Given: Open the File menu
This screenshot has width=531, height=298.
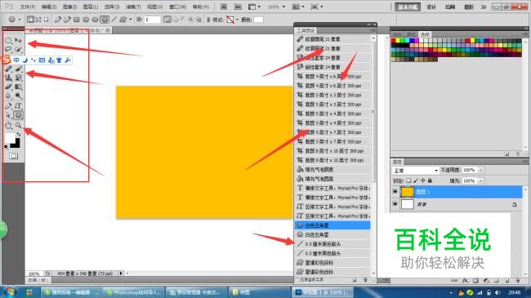Looking at the screenshot, I should click(x=28, y=7).
